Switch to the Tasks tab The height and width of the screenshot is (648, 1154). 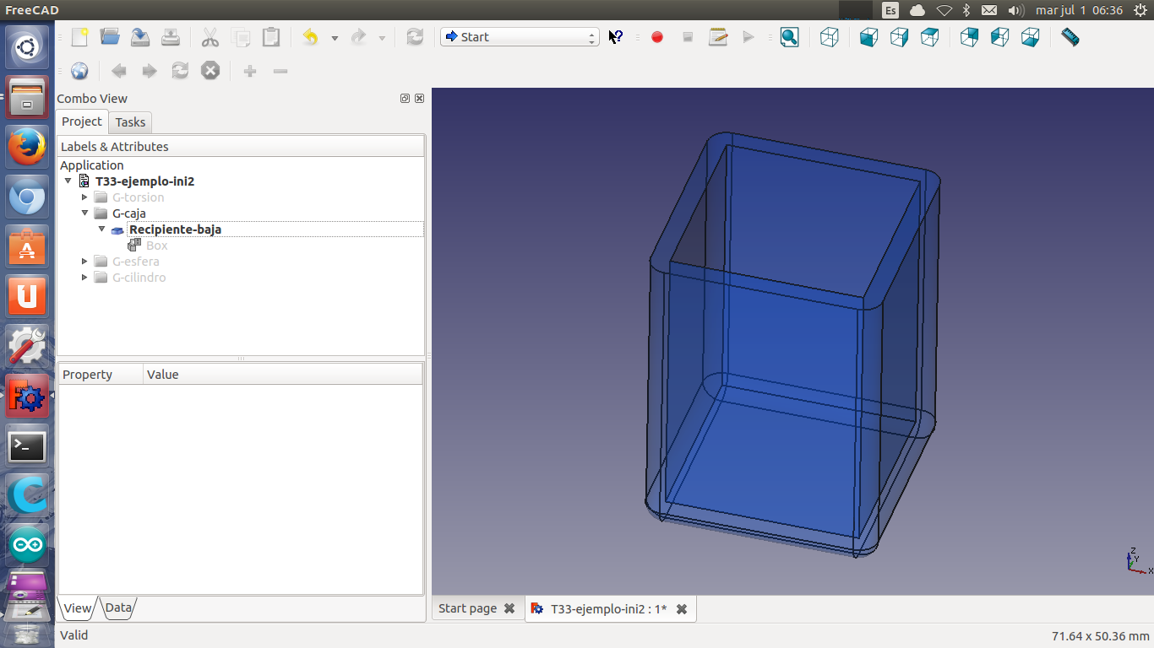click(x=130, y=122)
